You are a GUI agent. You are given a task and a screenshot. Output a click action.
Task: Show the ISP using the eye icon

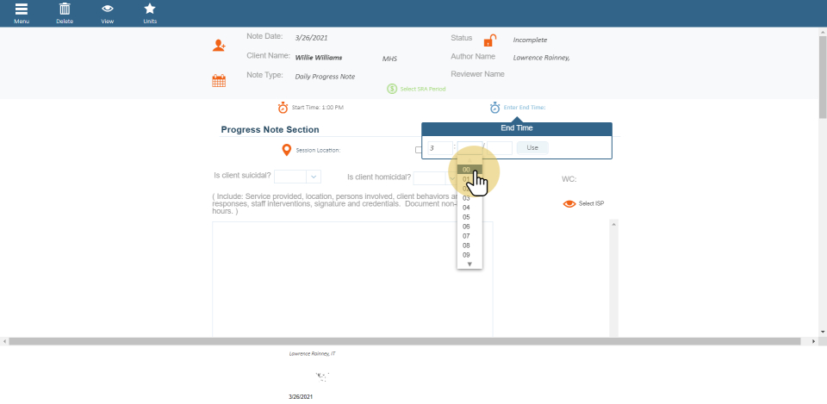coord(569,204)
